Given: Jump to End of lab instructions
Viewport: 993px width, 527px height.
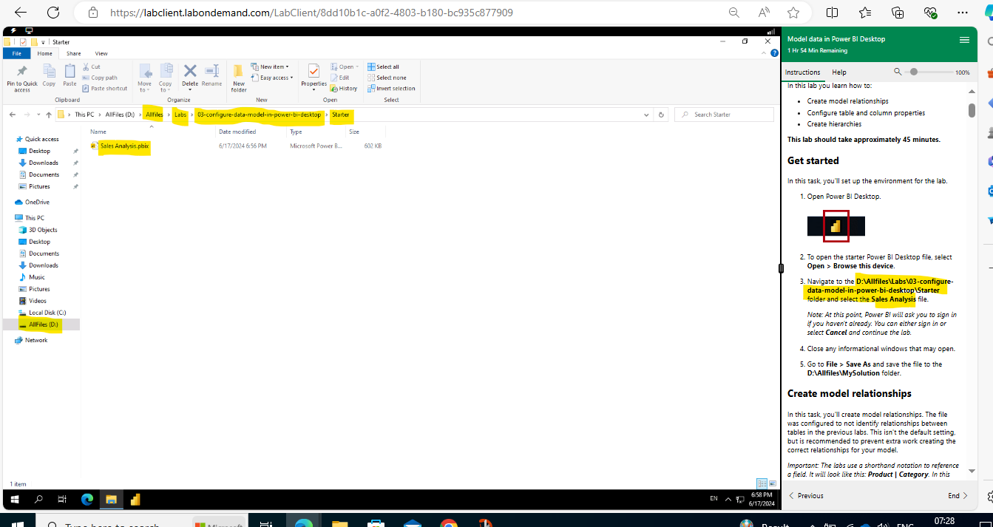Looking at the screenshot, I should coord(958,496).
